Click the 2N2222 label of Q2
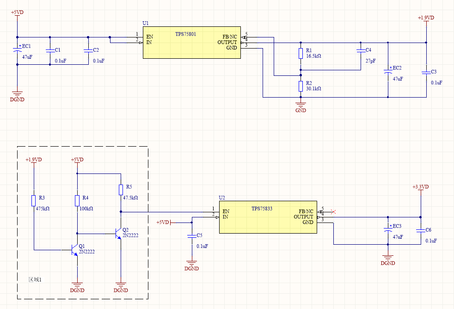The width and height of the screenshot is (454, 309). pos(130,236)
